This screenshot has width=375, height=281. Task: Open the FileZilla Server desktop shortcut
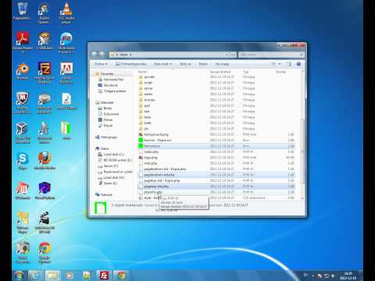[45, 73]
